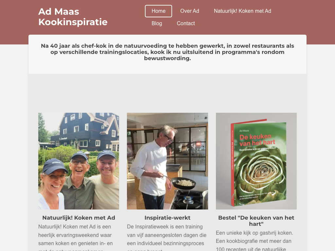Click the group selfie photo thumbnail
The width and height of the screenshot is (335, 251).
point(79,161)
